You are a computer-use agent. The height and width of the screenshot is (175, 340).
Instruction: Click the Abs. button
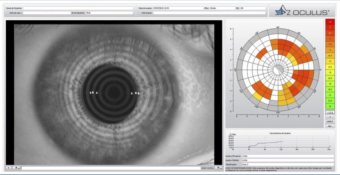pos(330,126)
